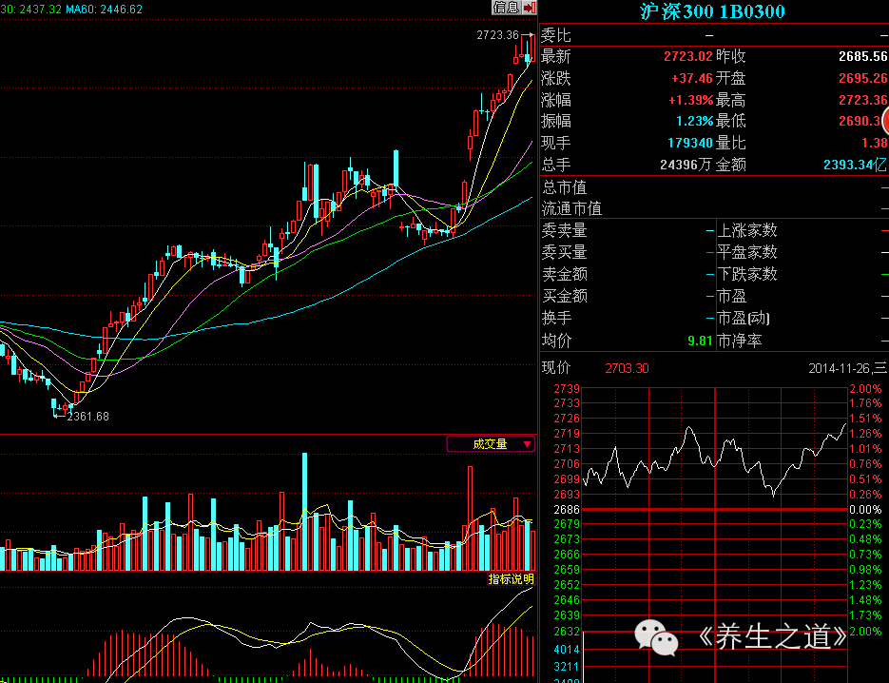
Task: Select the 涨跌 value +37.46
Action: pos(691,78)
